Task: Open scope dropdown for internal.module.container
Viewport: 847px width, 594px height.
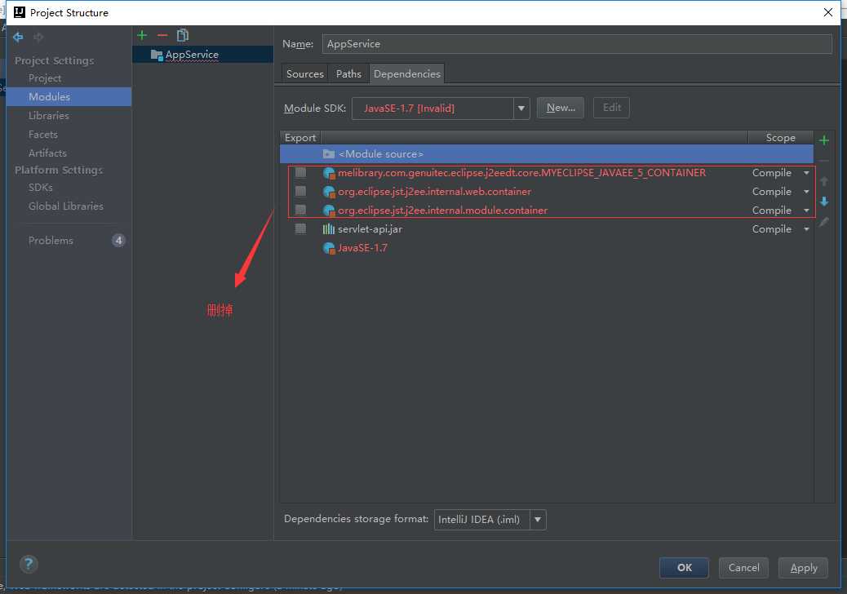Action: (806, 211)
